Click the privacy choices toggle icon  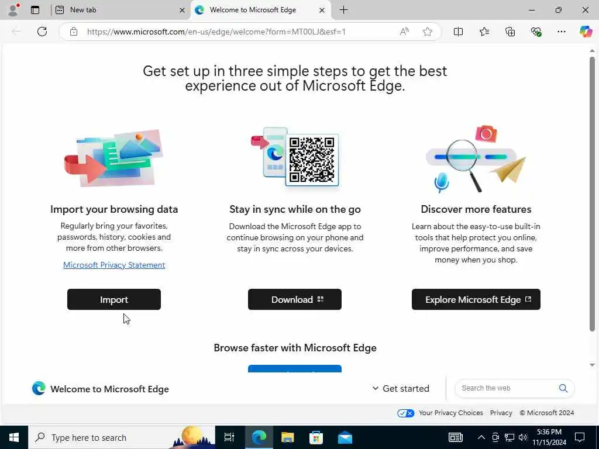(x=406, y=413)
